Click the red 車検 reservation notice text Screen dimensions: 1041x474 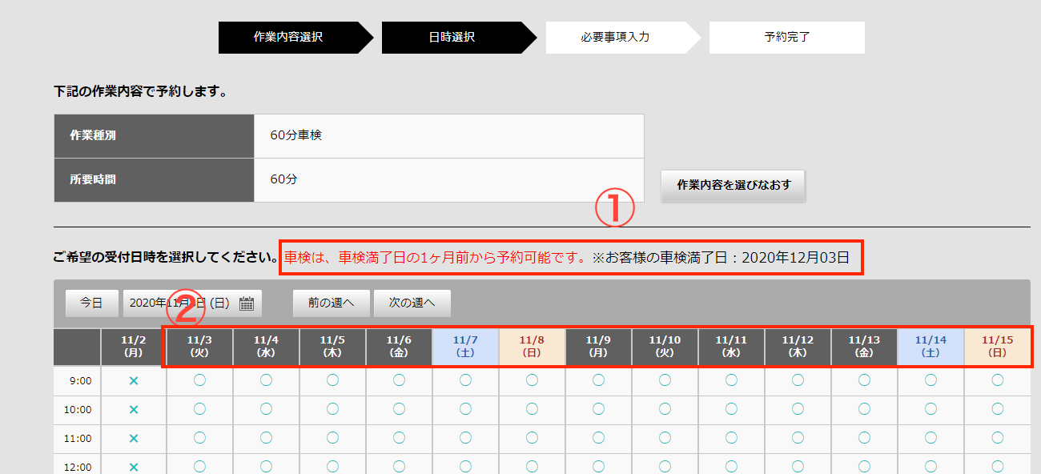pos(436,258)
